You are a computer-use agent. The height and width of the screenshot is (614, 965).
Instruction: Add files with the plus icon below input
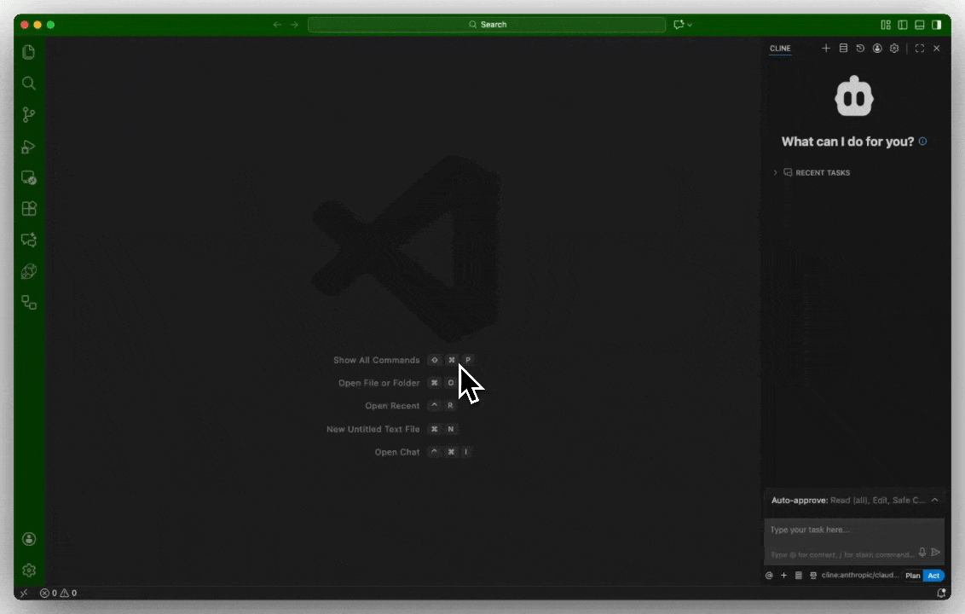point(784,576)
